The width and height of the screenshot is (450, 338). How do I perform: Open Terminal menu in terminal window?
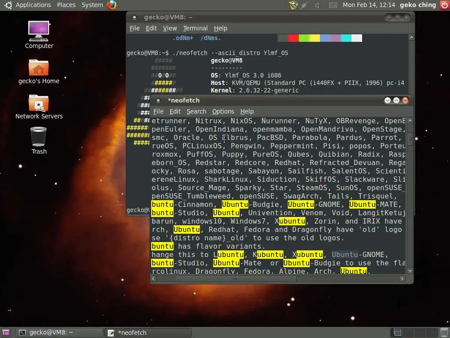195,28
